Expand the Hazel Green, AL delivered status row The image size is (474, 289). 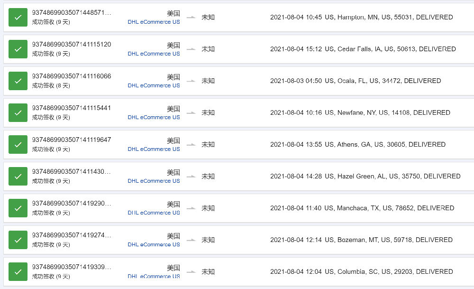click(x=239, y=176)
